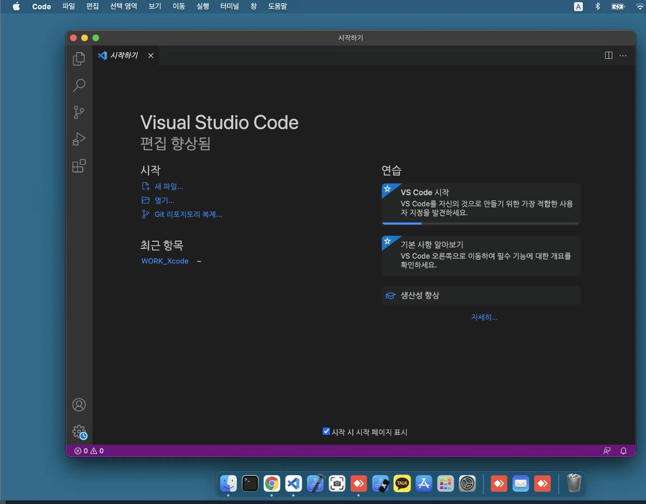Open the Apple menu
646x504 pixels.
click(16, 6)
